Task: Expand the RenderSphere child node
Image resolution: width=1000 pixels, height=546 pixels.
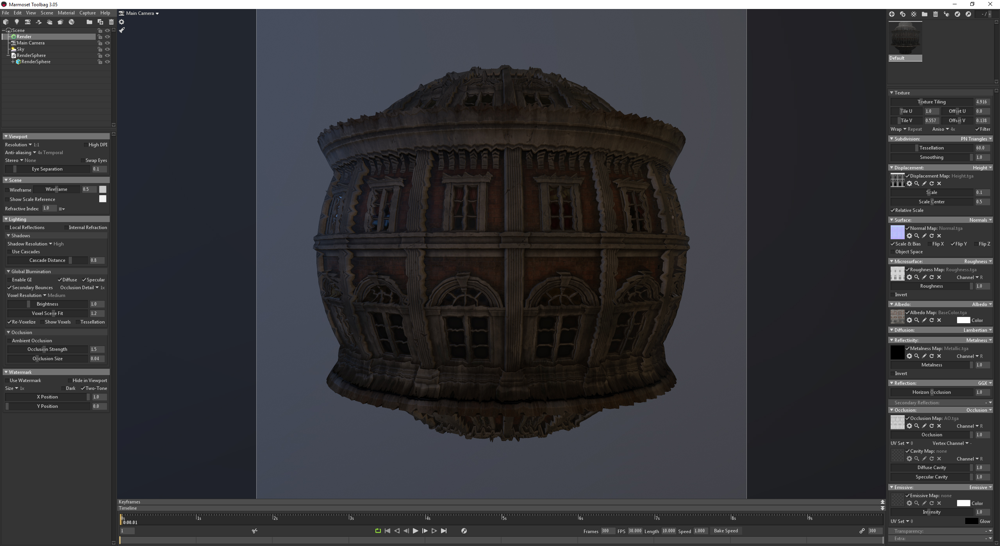Action: point(13,62)
